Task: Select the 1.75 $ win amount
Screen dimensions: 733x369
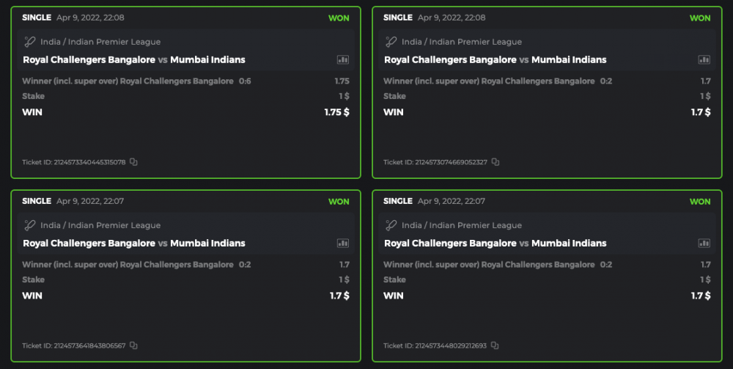Action: click(x=336, y=112)
